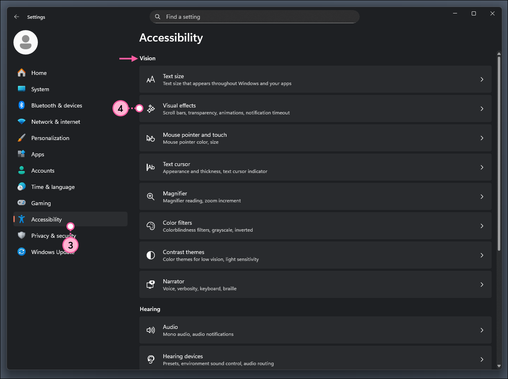Click the Audio speaker icon

pos(151,330)
